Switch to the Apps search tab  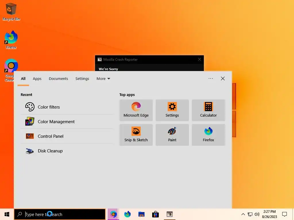(x=37, y=79)
